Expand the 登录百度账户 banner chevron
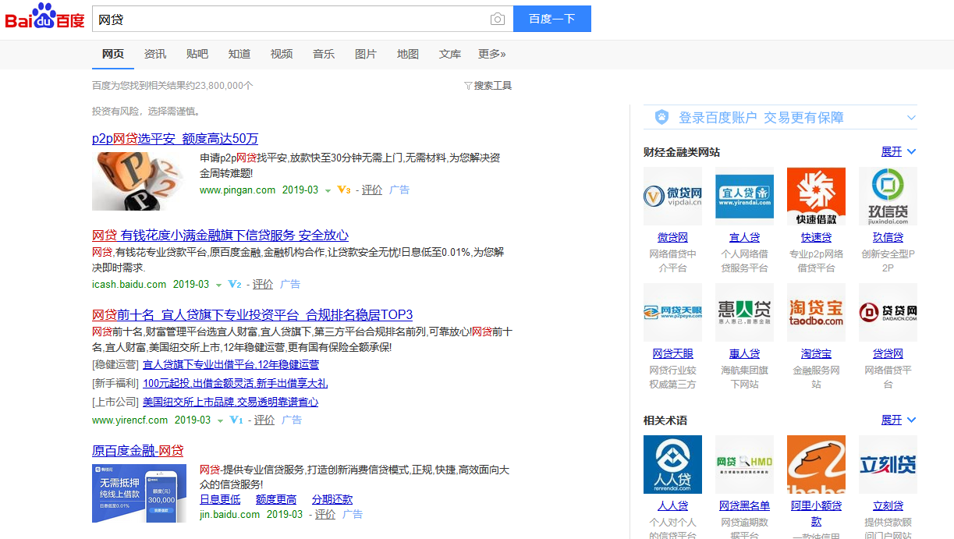 (910, 118)
